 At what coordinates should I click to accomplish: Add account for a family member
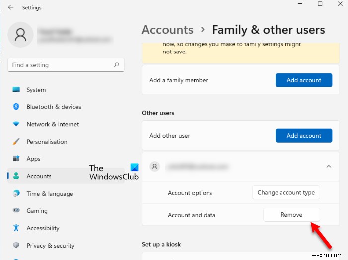pos(304,80)
